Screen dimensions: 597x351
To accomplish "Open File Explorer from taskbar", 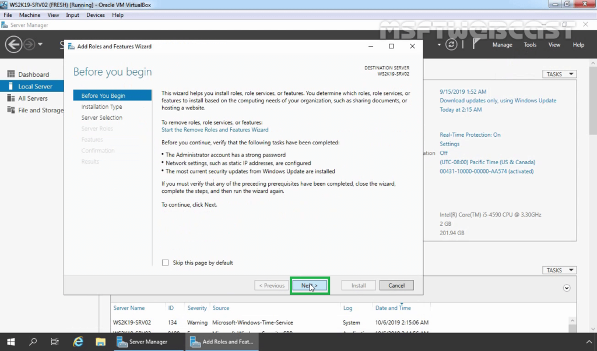I will (x=100, y=342).
